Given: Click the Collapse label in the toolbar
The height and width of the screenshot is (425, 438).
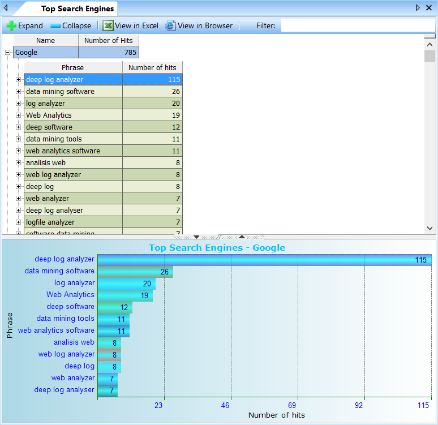Looking at the screenshot, I should click(76, 25).
